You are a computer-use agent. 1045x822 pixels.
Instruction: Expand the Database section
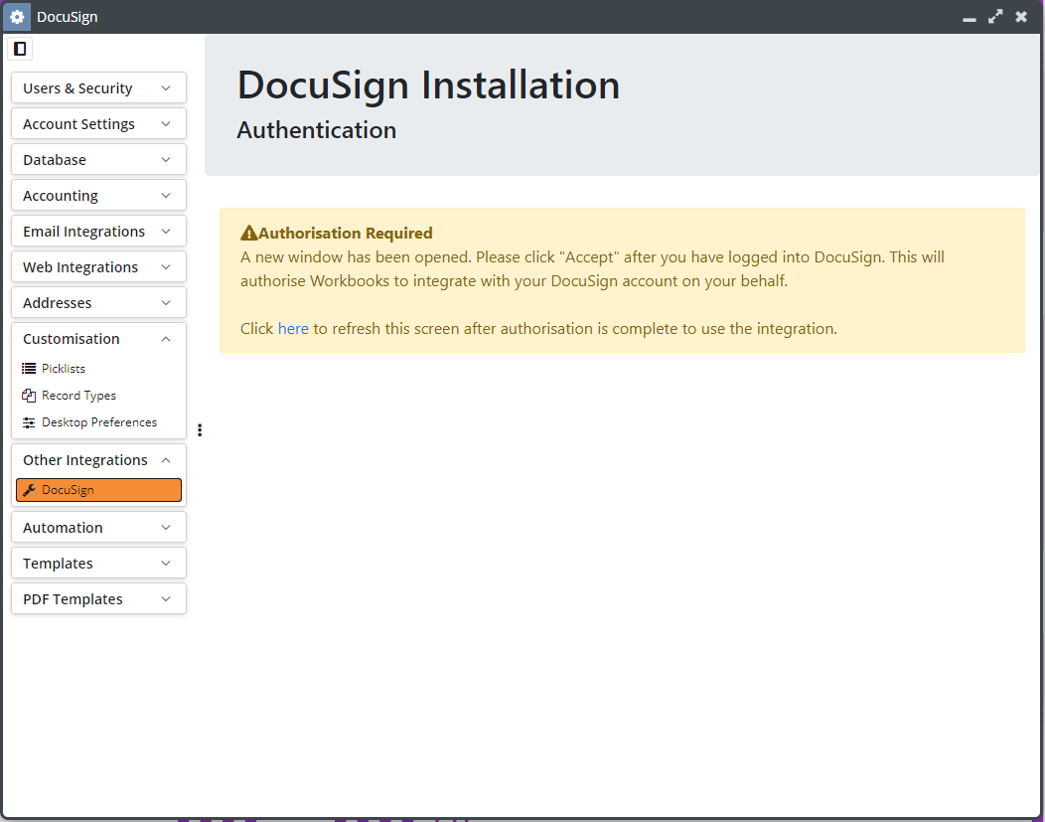(98, 160)
